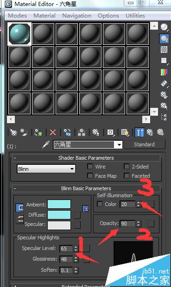Click the Sample UV Tiling icon
Image resolution: width=171 pixels, height=287 pixels.
pyautogui.click(x=164, y=61)
